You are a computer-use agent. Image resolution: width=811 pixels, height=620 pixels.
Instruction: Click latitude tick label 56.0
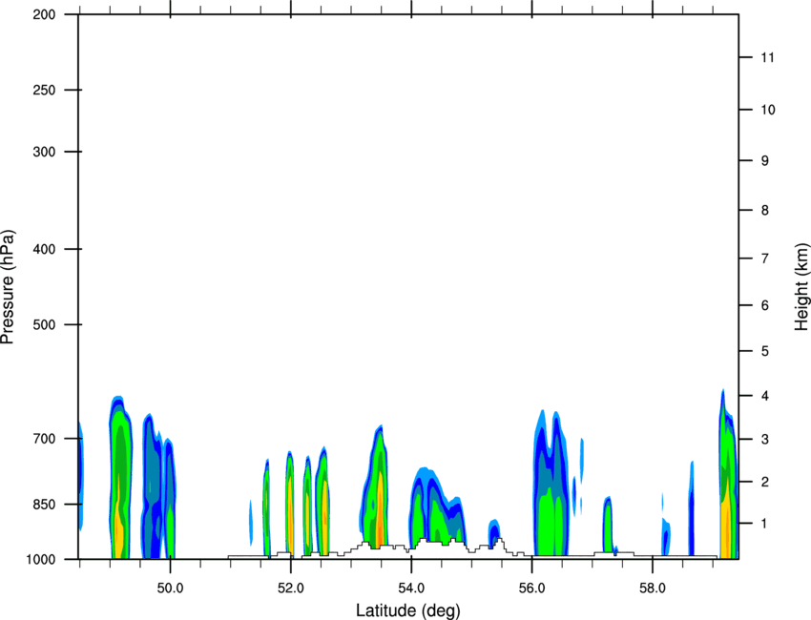tap(532, 589)
